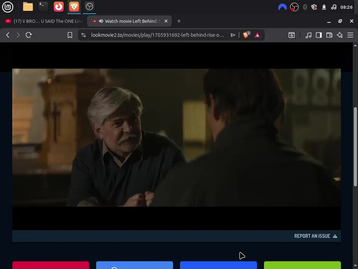The height and width of the screenshot is (269, 358).
Task: Select the Watch movie Left Behind tab
Action: 129,21
